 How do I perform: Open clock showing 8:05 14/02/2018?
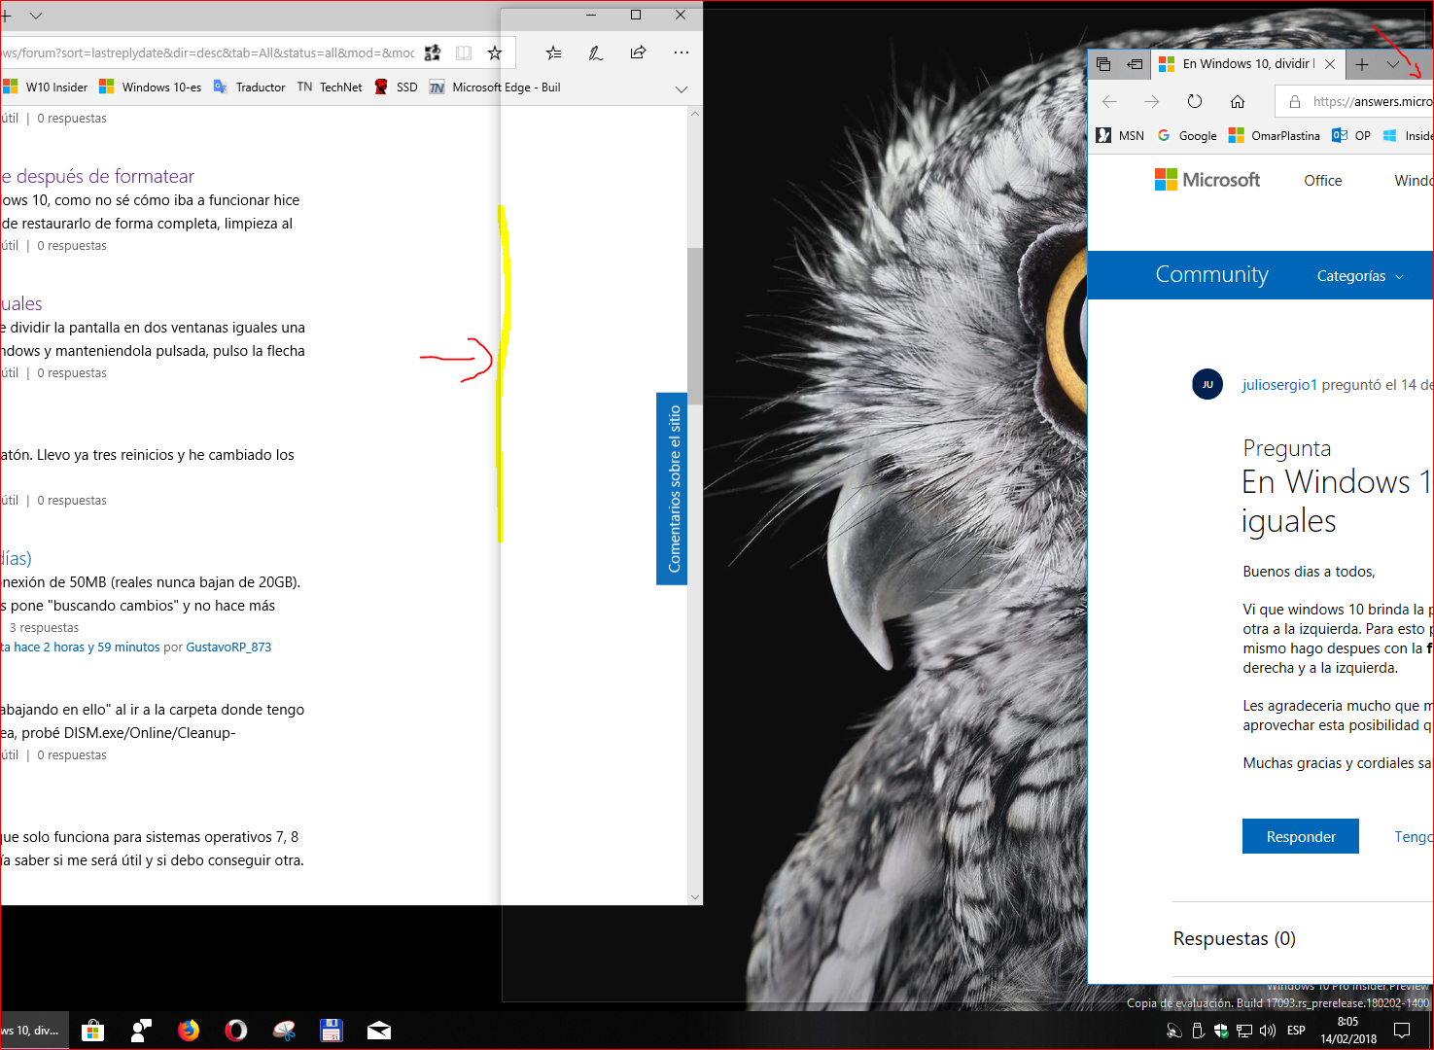[1348, 1031]
